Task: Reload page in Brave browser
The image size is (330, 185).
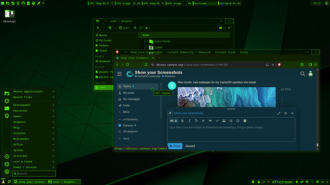Action: (x=128, y=64)
